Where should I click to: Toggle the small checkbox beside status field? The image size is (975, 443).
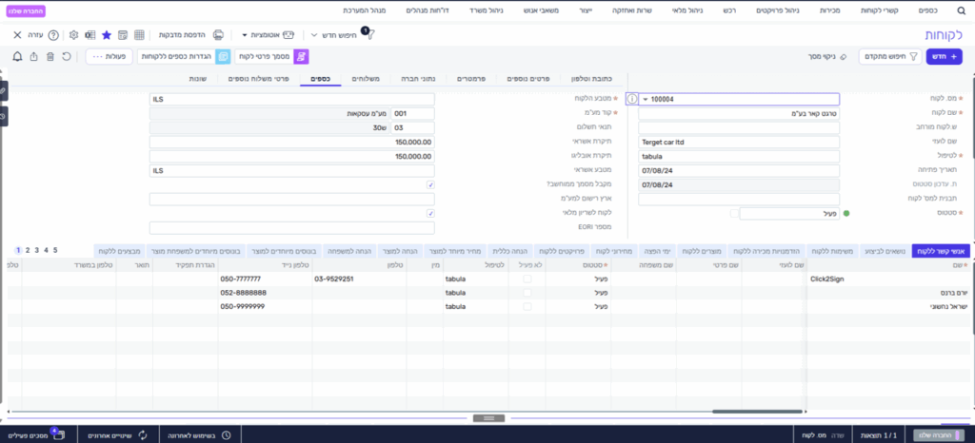[734, 214]
